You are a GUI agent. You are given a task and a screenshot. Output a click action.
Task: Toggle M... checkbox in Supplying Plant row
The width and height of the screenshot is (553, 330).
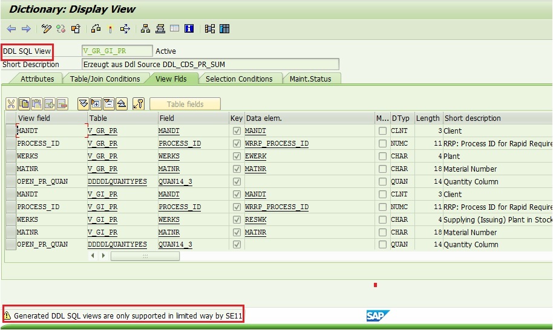[x=382, y=219]
